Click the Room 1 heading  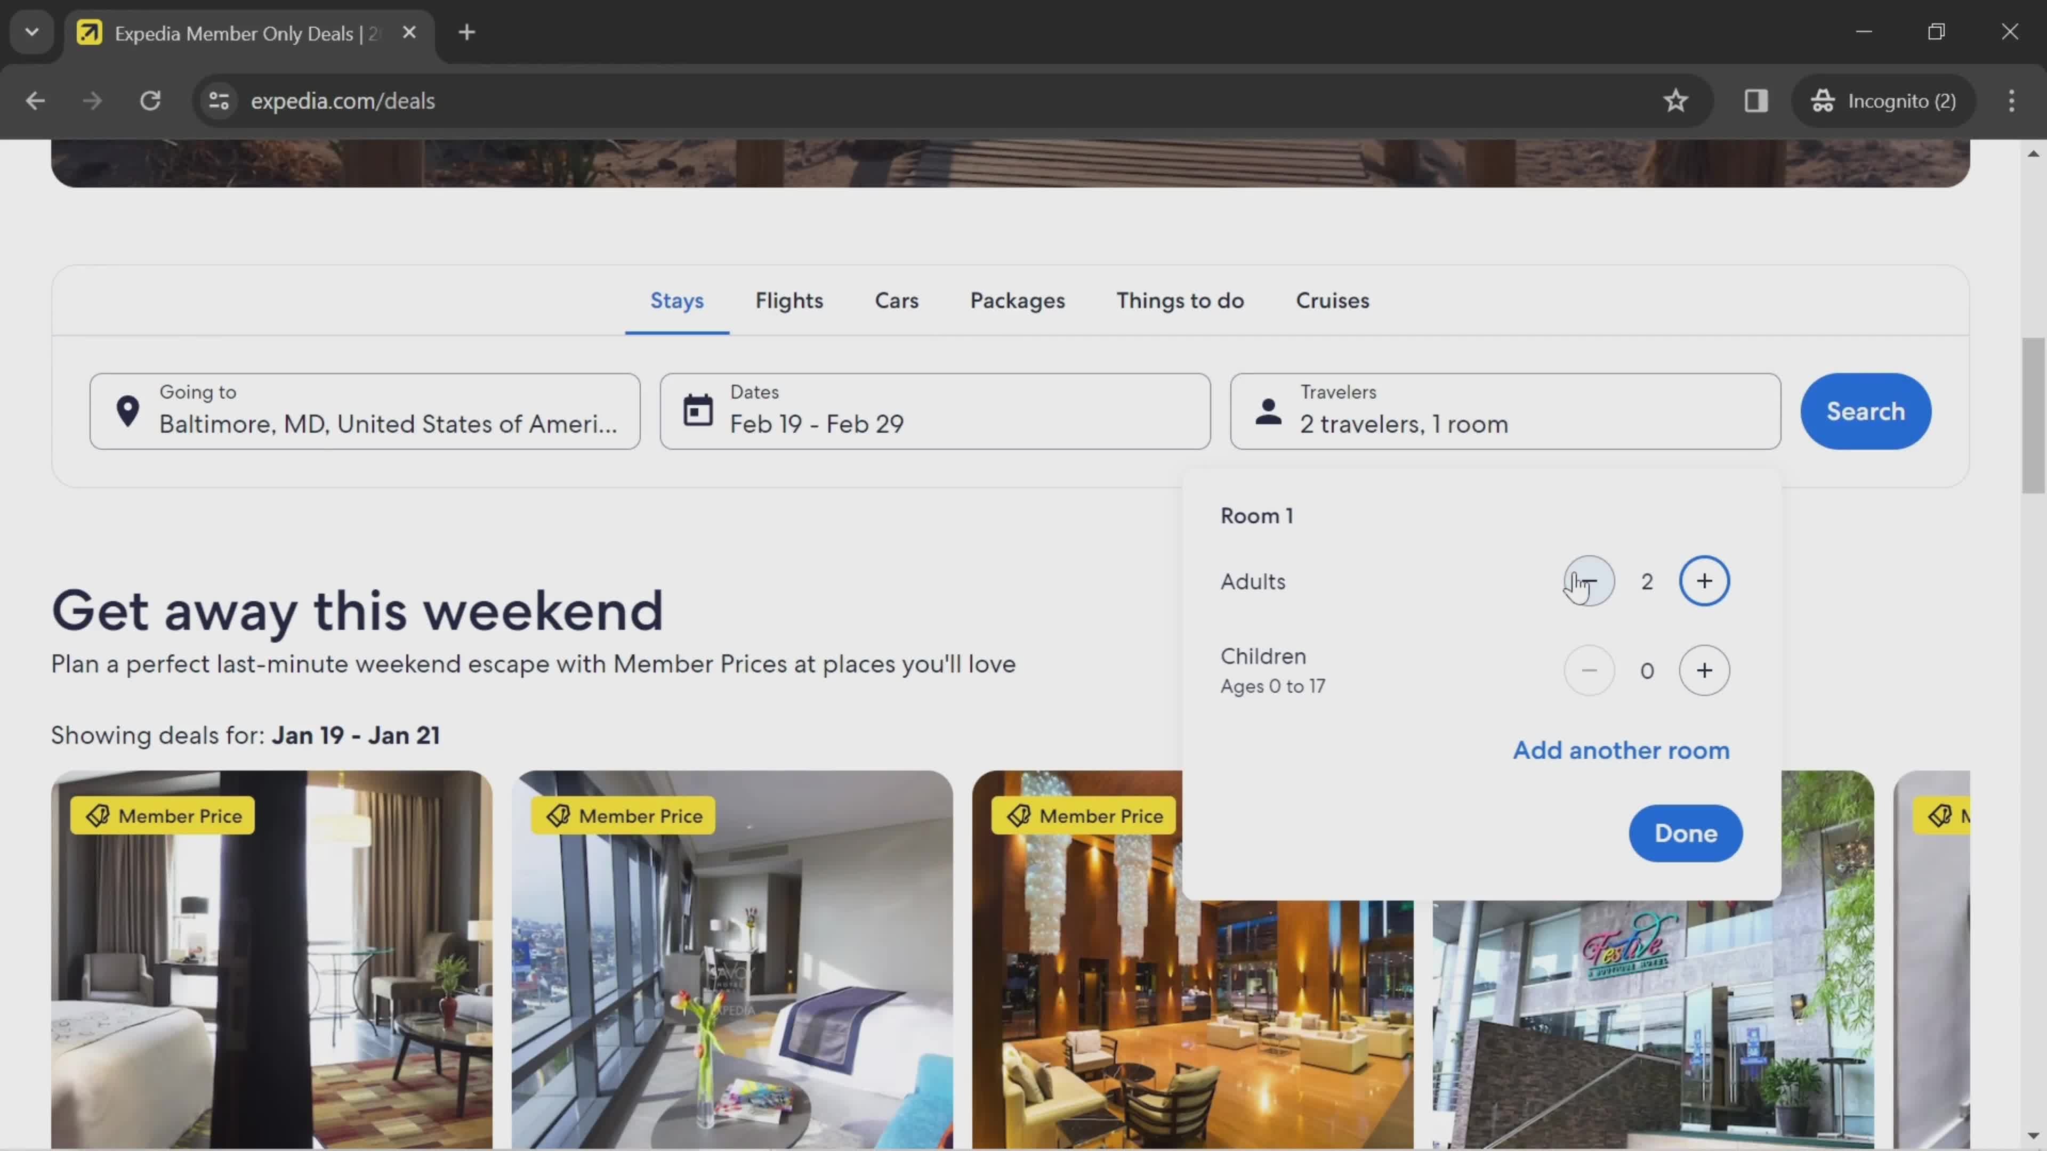tap(1257, 516)
